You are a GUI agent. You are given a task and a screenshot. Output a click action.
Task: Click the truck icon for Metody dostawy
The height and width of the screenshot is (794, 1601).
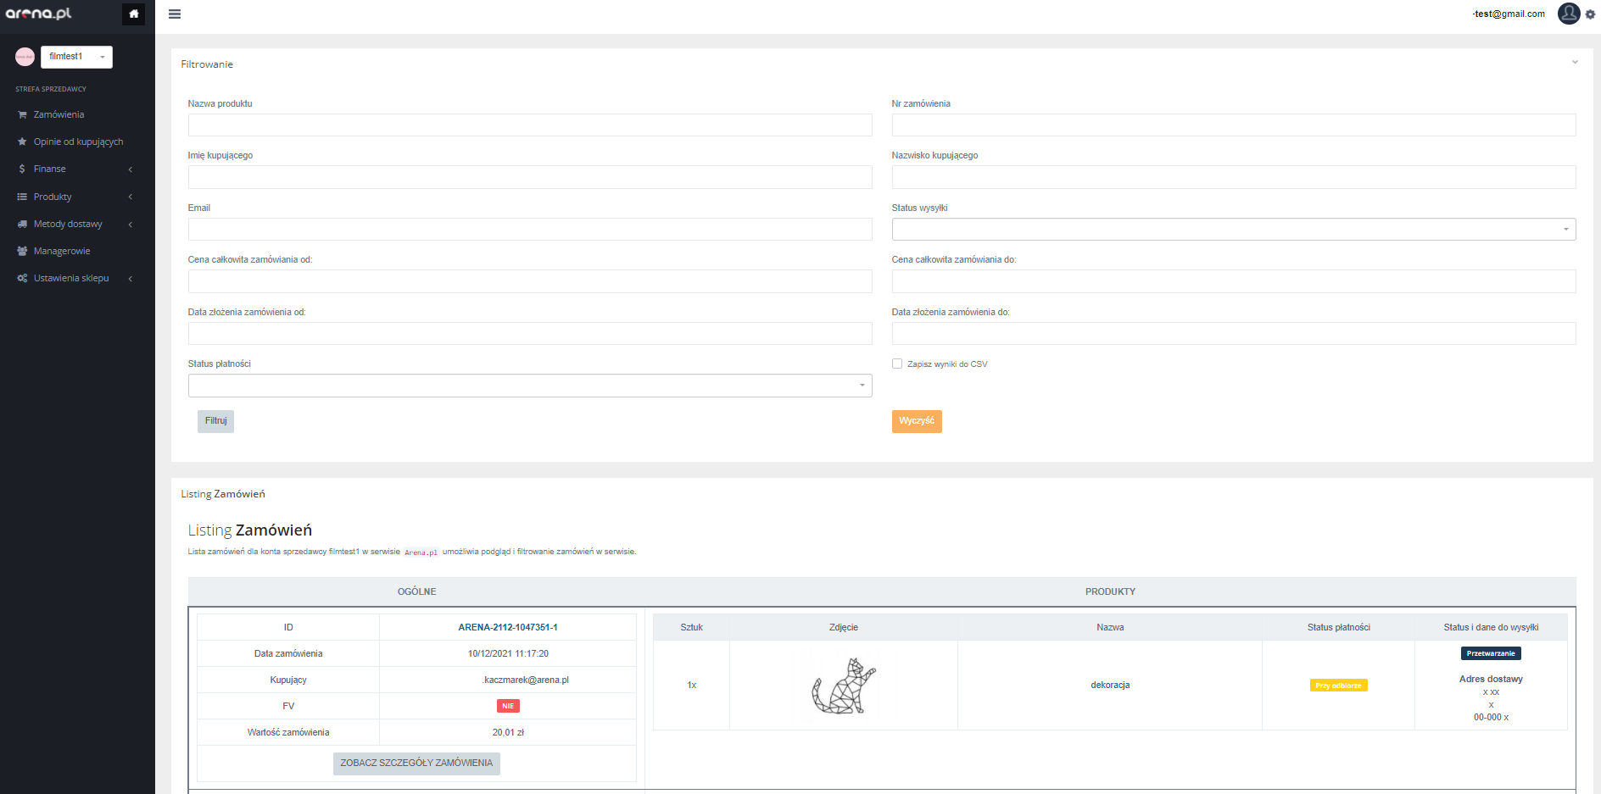click(x=22, y=225)
